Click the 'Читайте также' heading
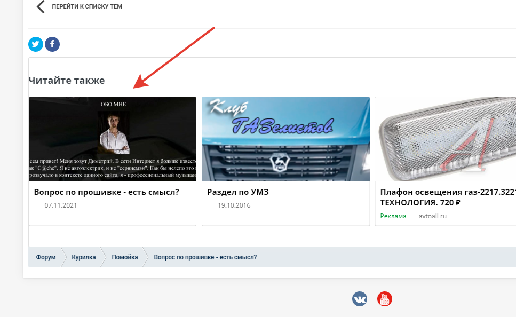The image size is (516, 317). [x=67, y=81]
